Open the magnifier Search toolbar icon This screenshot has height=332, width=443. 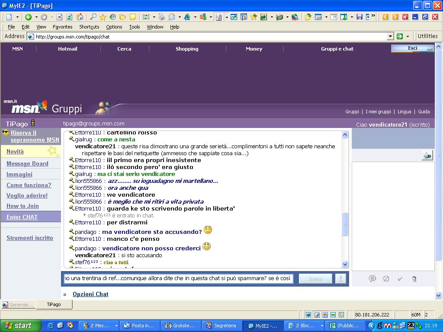tap(93, 17)
